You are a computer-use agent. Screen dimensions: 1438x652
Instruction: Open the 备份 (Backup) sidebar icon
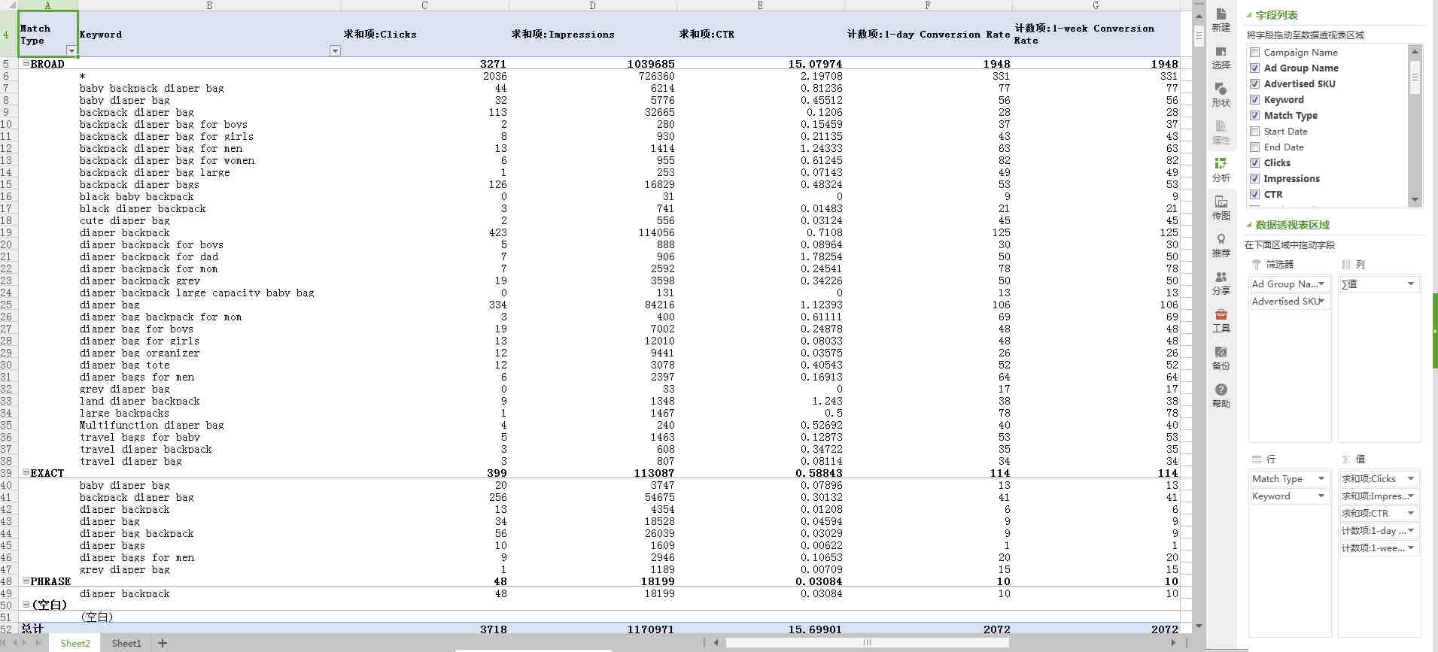pyautogui.click(x=1221, y=359)
